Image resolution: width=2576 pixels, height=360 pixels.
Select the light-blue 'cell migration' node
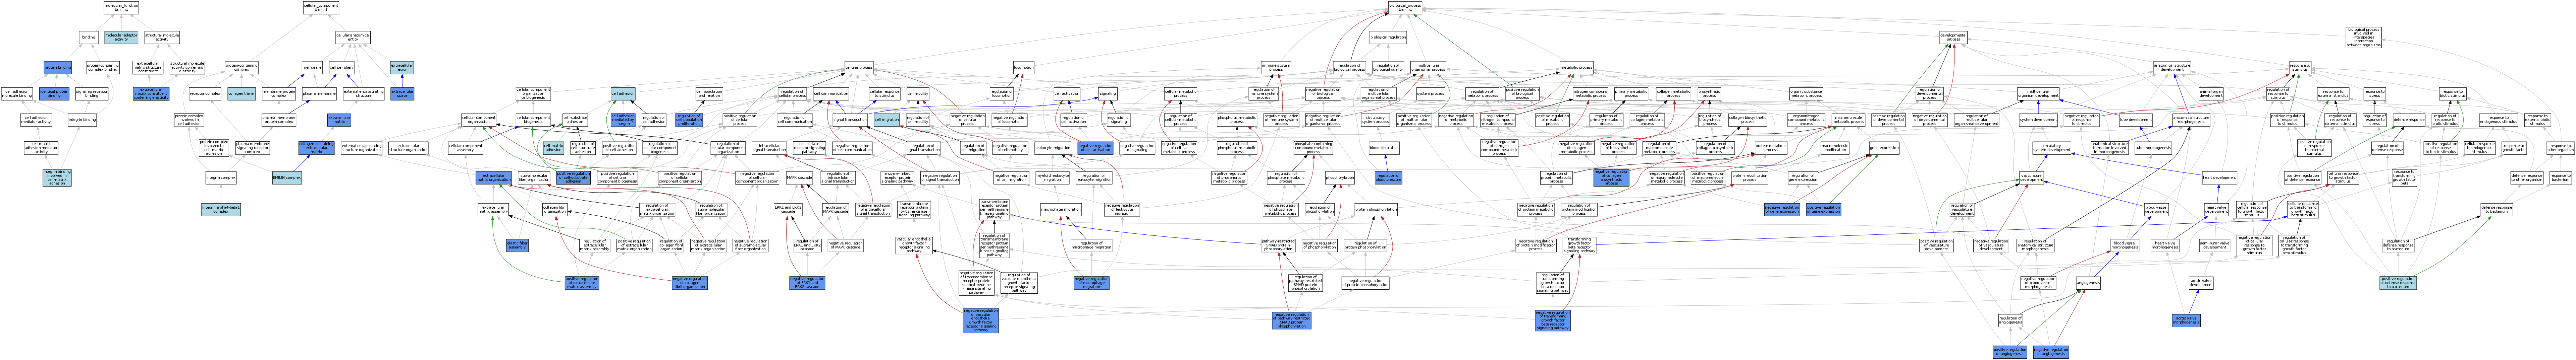click(887, 120)
